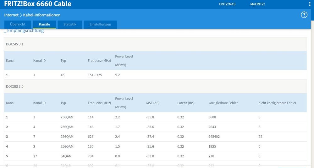Select the 945402 correctable errors cell
The image size is (314, 168).
click(x=214, y=137)
